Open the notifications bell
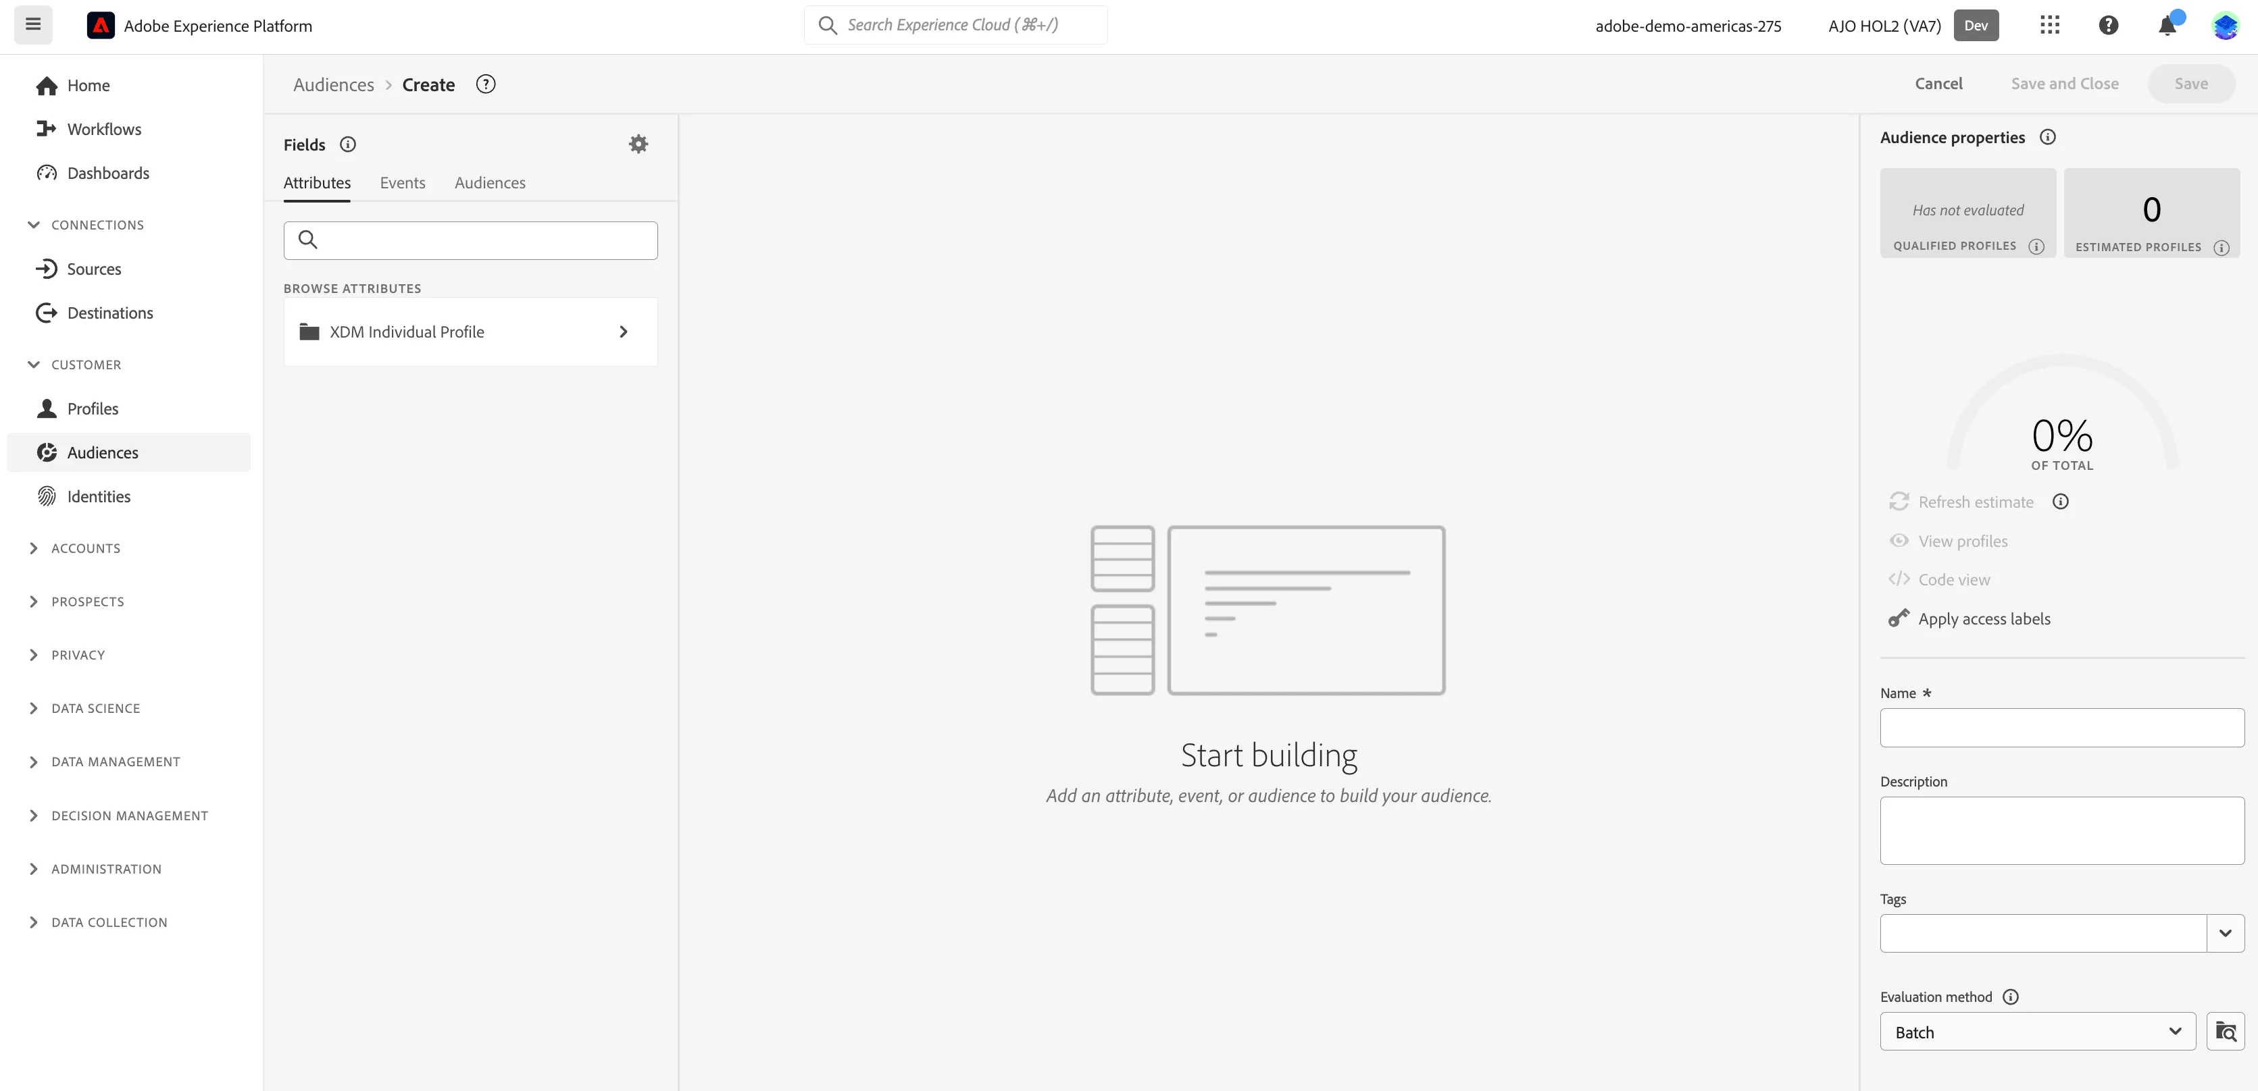Image resolution: width=2258 pixels, height=1091 pixels. pyautogui.click(x=2167, y=26)
